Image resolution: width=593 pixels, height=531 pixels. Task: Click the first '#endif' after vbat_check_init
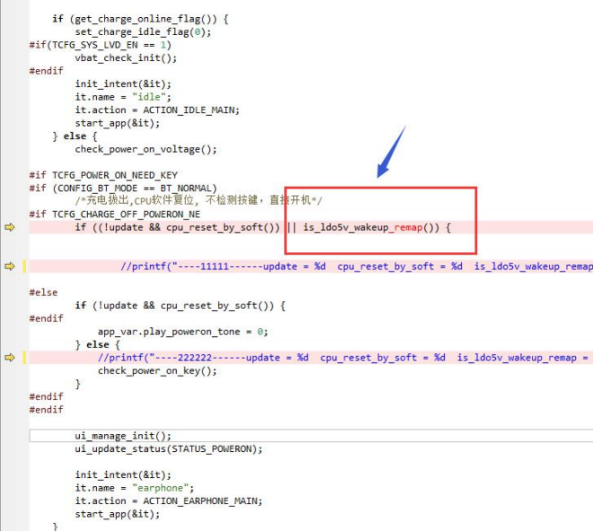pyautogui.click(x=46, y=71)
